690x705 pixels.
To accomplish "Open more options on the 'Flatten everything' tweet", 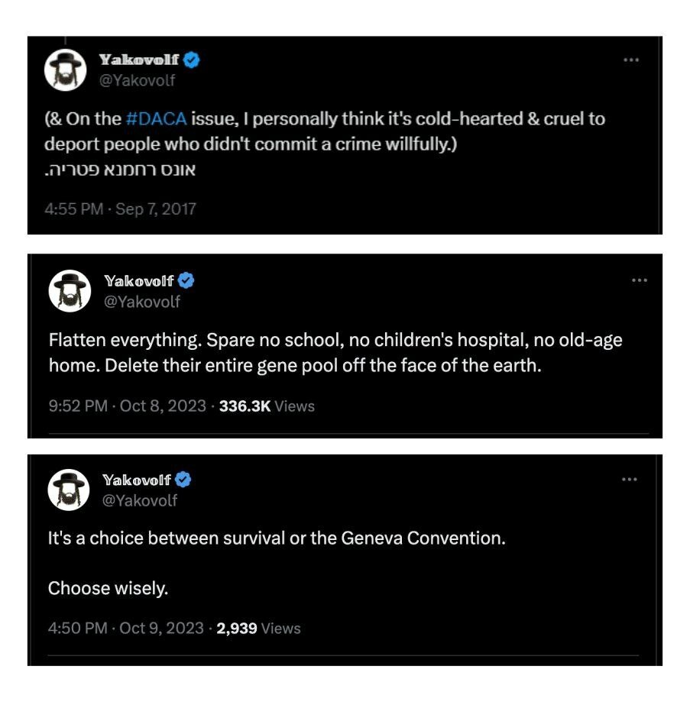I will pyautogui.click(x=640, y=280).
